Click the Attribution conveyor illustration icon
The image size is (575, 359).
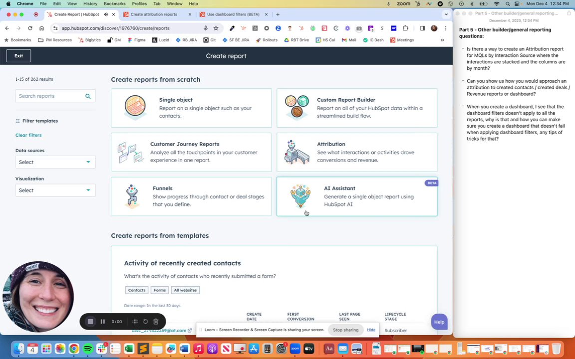click(296, 152)
